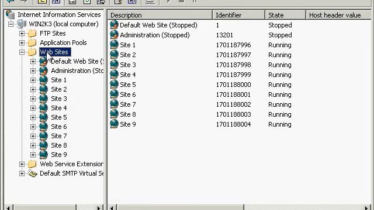Viewport: 374px width, 210px height.
Task: Expand the Default SMTP Virtual Server node
Action: (22, 173)
